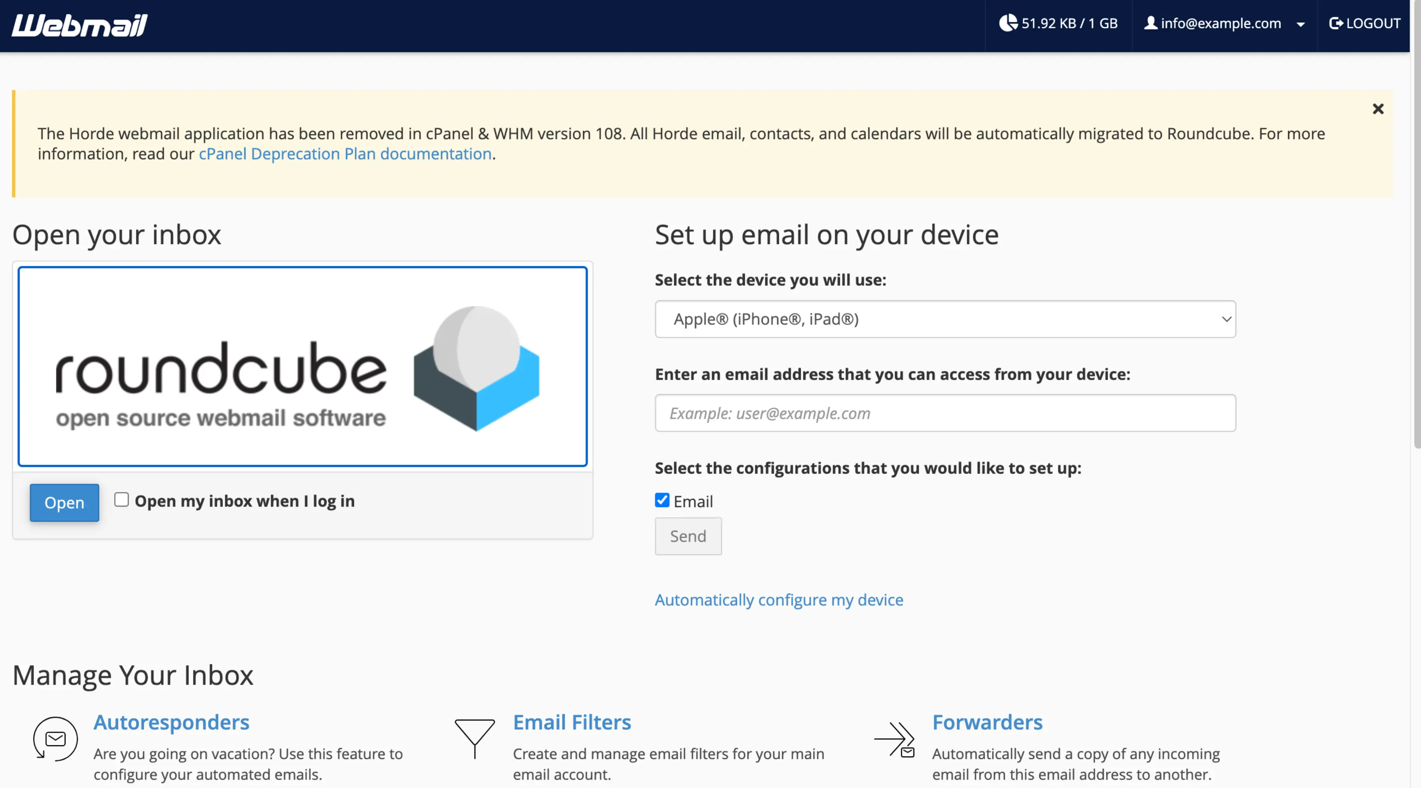Click the Send button
The height and width of the screenshot is (788, 1421).
[x=688, y=536]
